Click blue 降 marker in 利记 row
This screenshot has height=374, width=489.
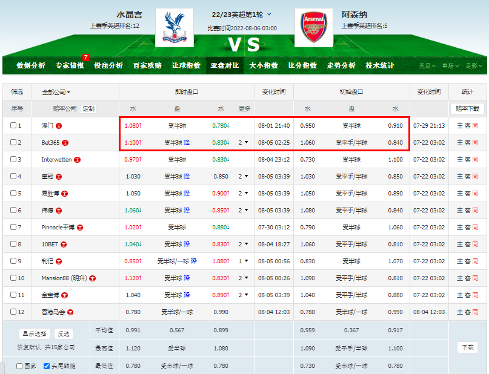pos(194,261)
